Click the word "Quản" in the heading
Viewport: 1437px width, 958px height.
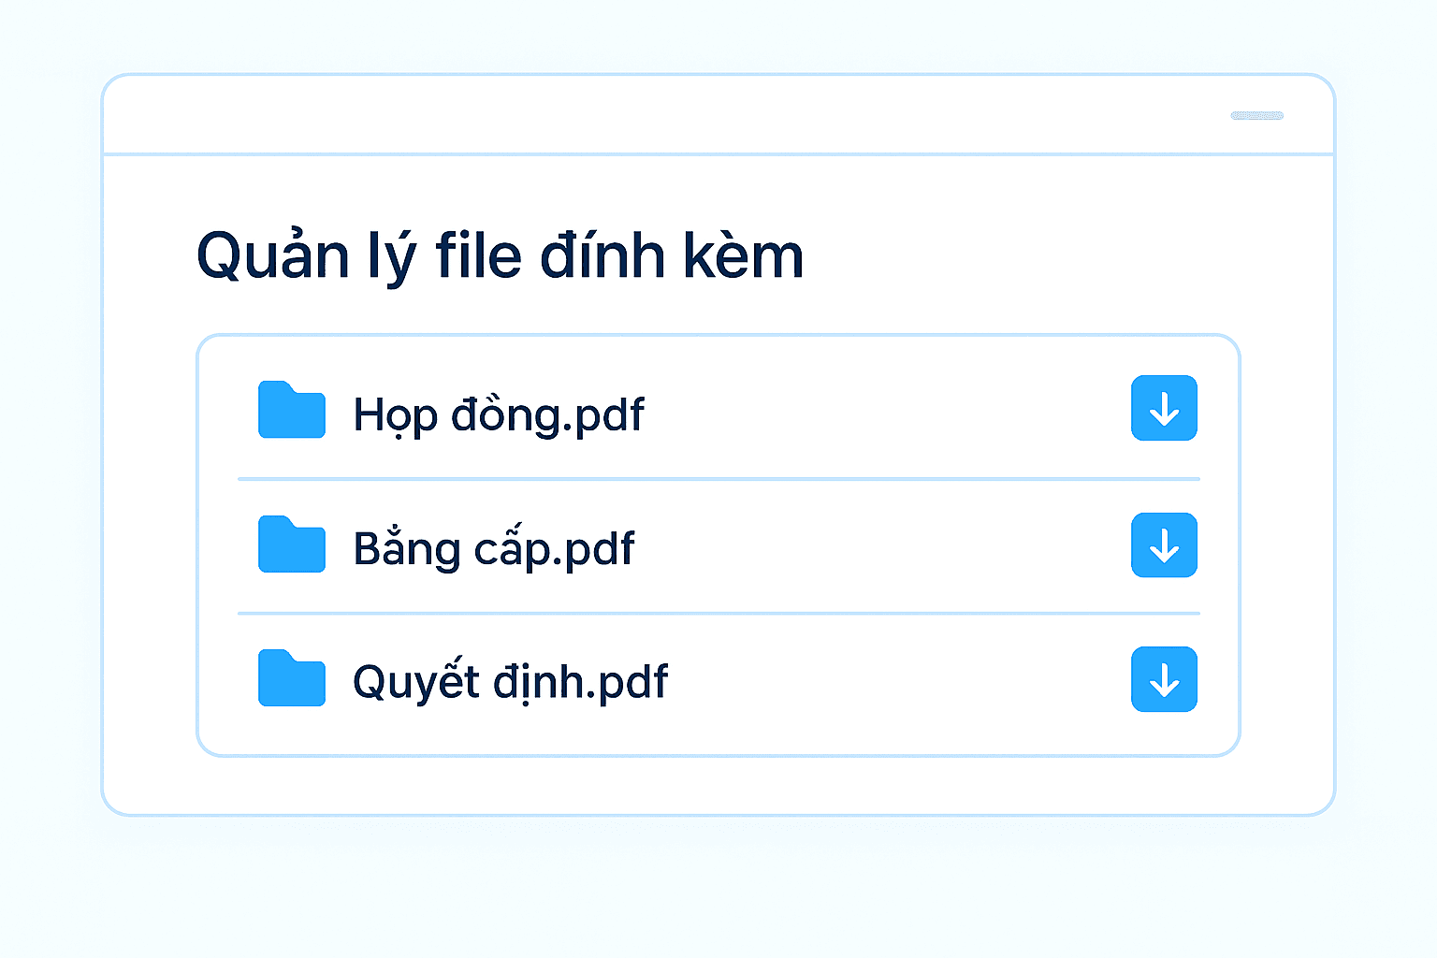[272, 255]
